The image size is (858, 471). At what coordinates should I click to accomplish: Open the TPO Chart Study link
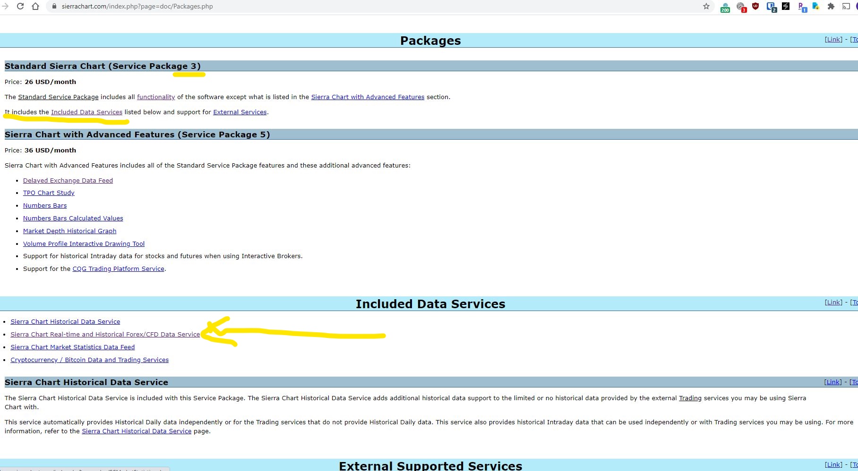49,193
